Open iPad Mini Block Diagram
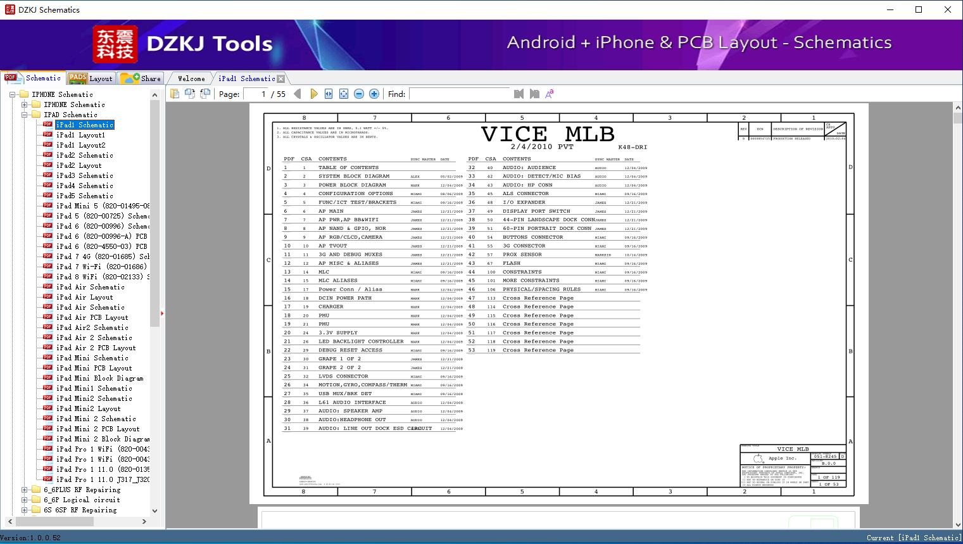Image resolution: width=963 pixels, height=544 pixels. (x=99, y=378)
